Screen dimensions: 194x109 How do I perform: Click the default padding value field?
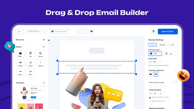(156, 94)
